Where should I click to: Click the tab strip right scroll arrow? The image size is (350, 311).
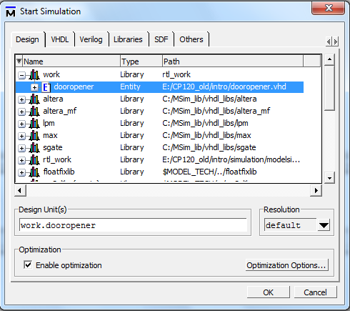point(335,42)
